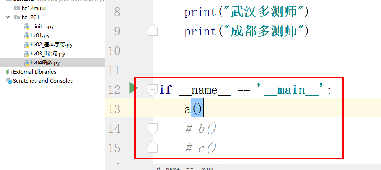Viewport: 381px width, 170px height.
Task: Click the hz12mulu folder icon
Action: (x=17, y=8)
